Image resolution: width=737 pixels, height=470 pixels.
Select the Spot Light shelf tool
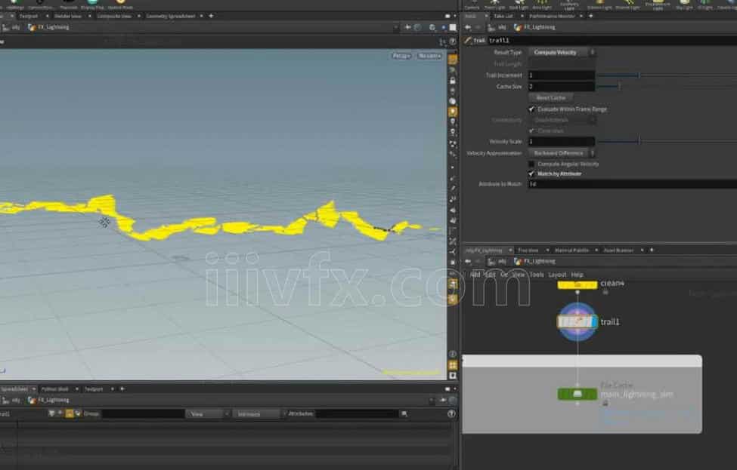click(519, 5)
